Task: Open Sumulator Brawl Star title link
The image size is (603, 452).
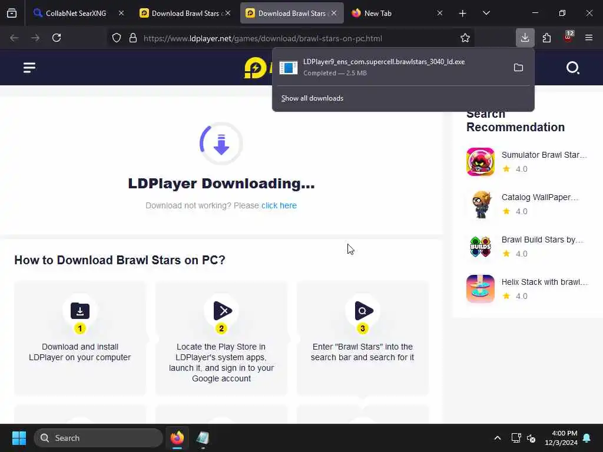Action: click(x=544, y=155)
